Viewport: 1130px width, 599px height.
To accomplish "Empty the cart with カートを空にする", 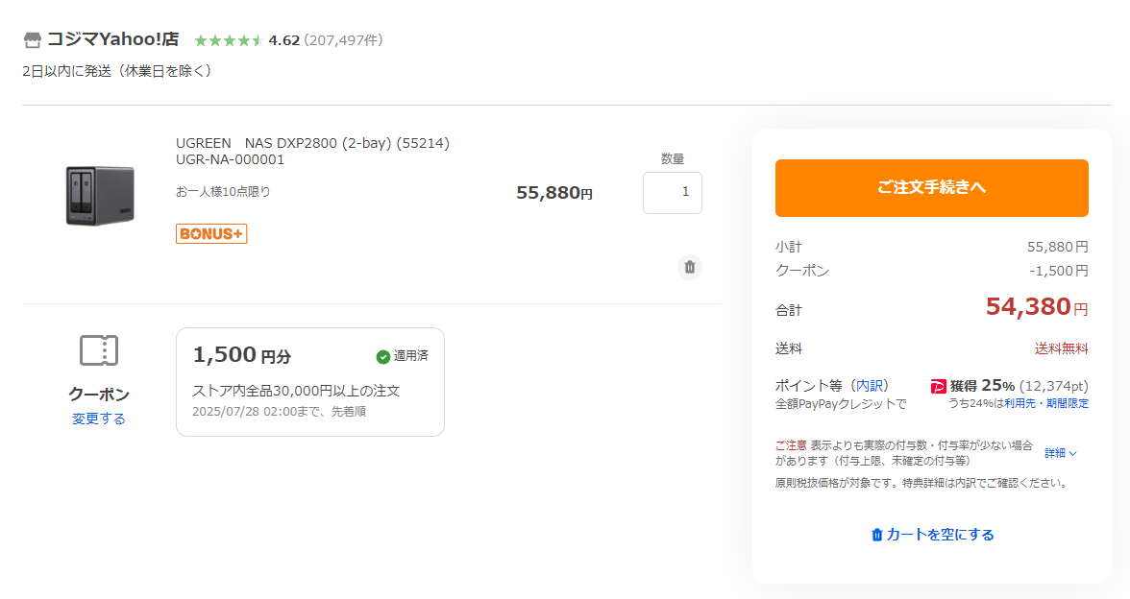I will click(932, 535).
